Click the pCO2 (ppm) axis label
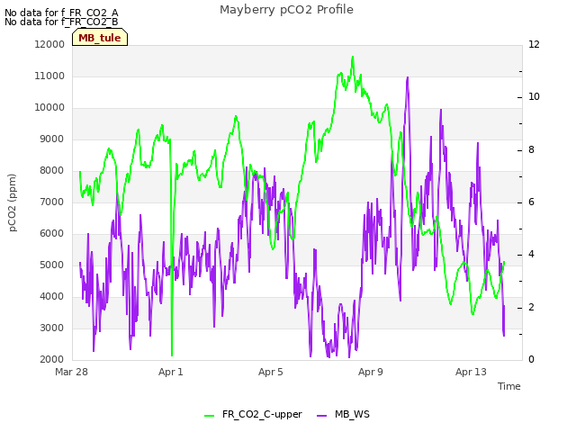 click(12, 202)
